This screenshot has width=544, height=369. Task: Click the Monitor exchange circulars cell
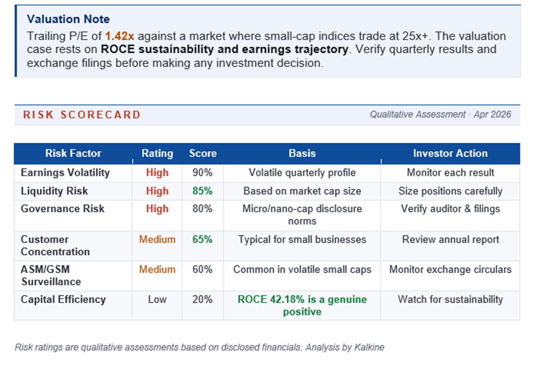(x=450, y=270)
